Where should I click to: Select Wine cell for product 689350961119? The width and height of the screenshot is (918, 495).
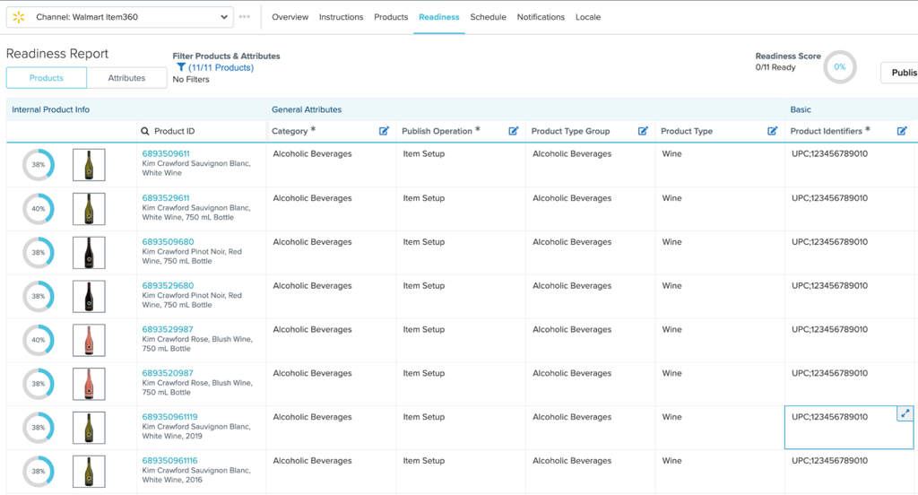coord(720,428)
